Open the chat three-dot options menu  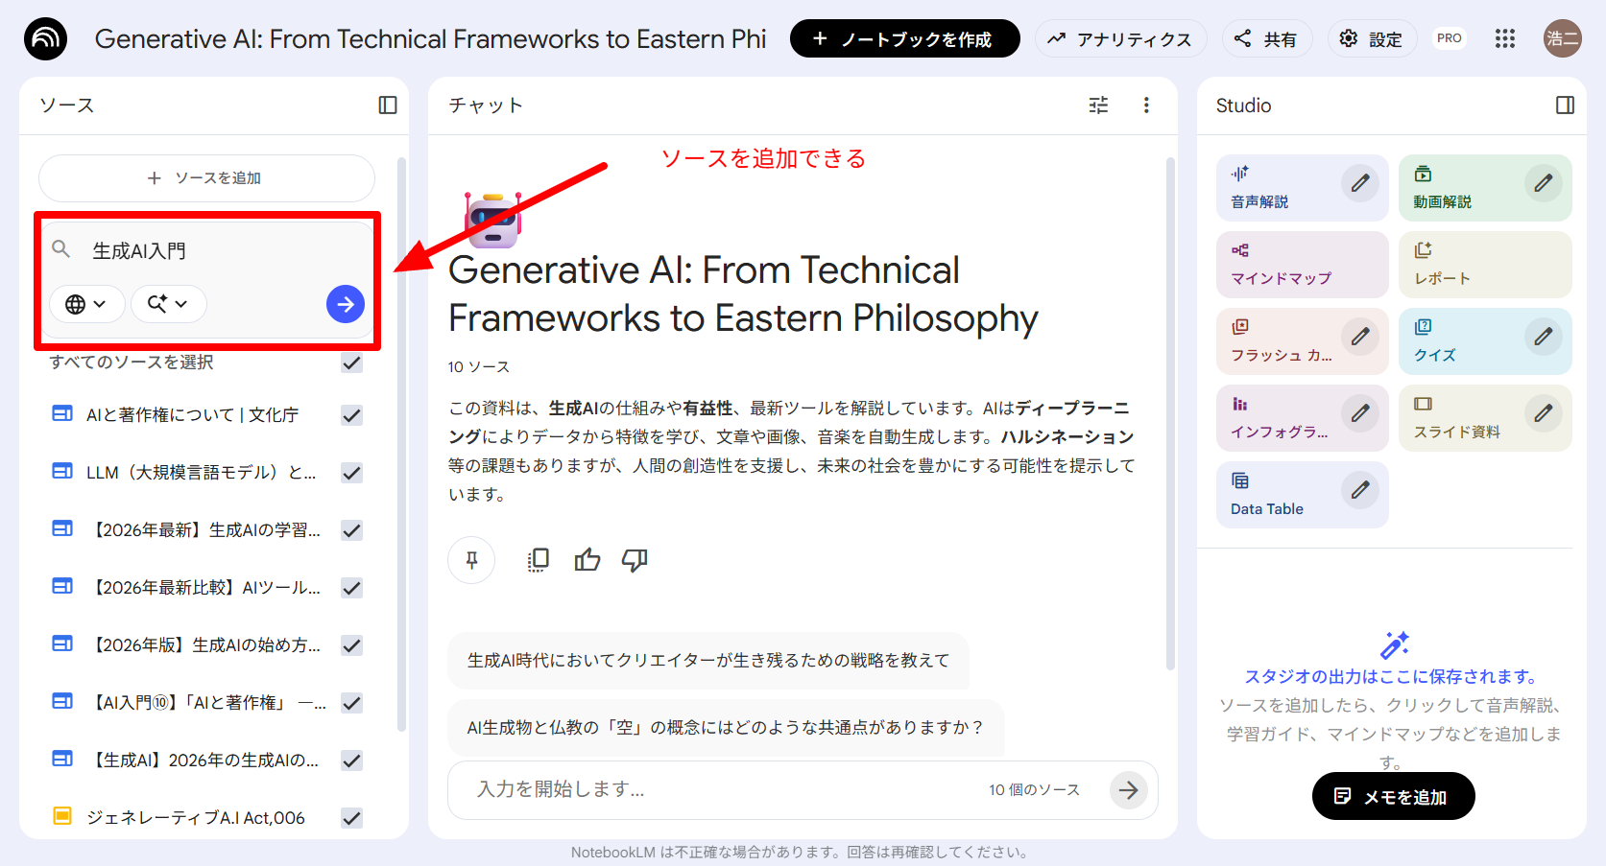point(1146,105)
